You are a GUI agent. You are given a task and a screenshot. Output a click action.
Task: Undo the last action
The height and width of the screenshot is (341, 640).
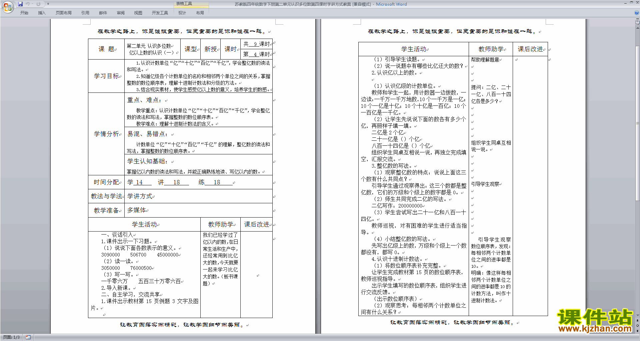28,4
